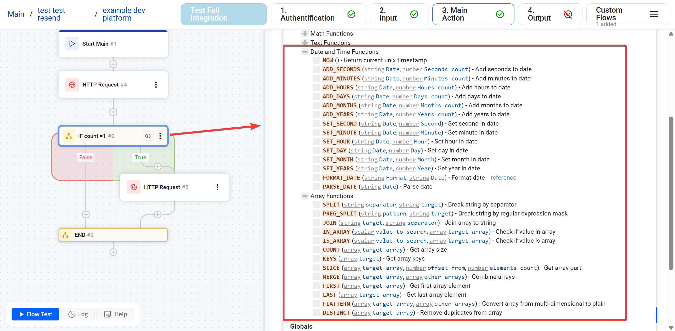675x331 pixels.
Task: Toggle eye visibility on IF count =1 node
Action: pyautogui.click(x=148, y=136)
